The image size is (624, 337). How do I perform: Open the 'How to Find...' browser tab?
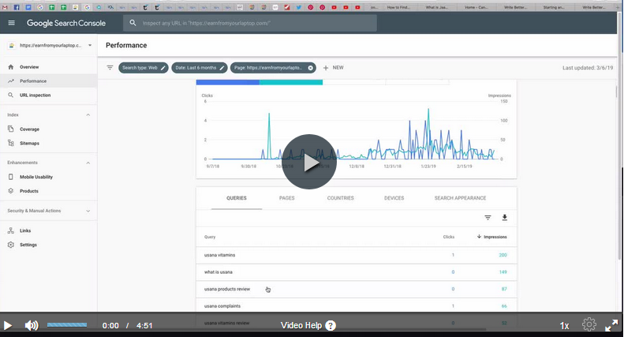(x=398, y=7)
